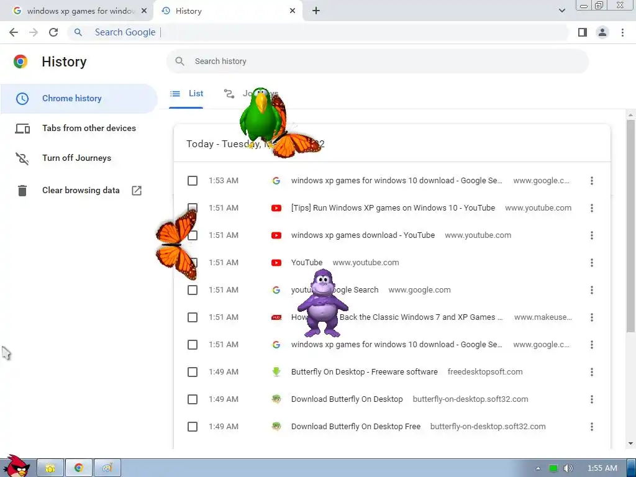The height and width of the screenshot is (477, 636).
Task: Click the devices icon beside Tabs from other devices
Action: tap(22, 129)
